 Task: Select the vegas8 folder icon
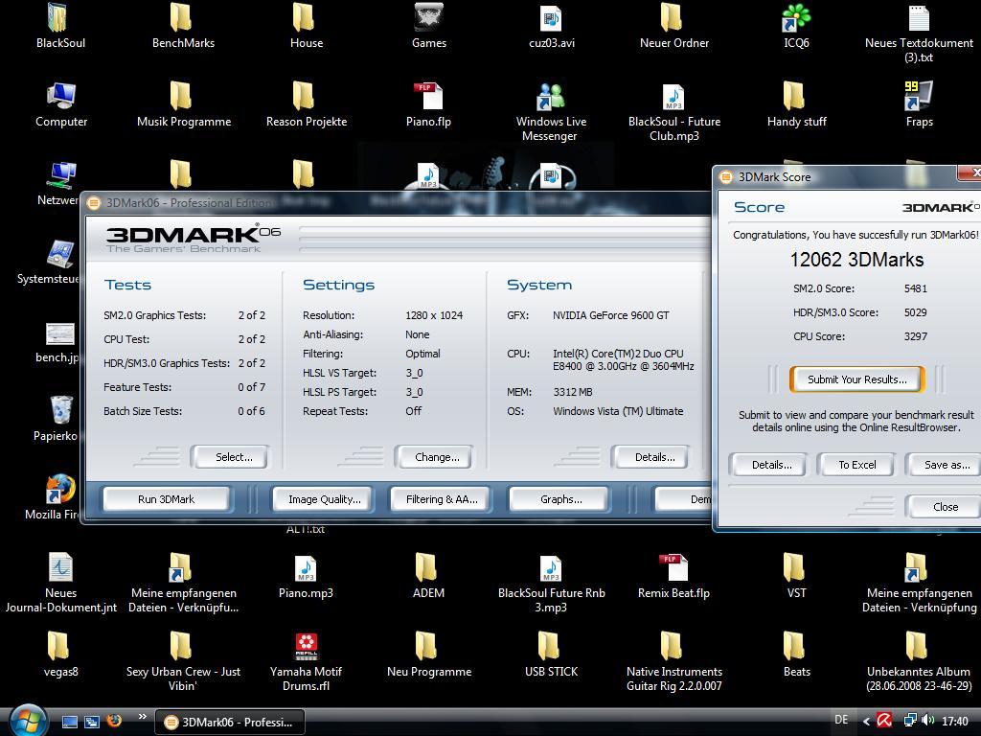click(x=60, y=655)
